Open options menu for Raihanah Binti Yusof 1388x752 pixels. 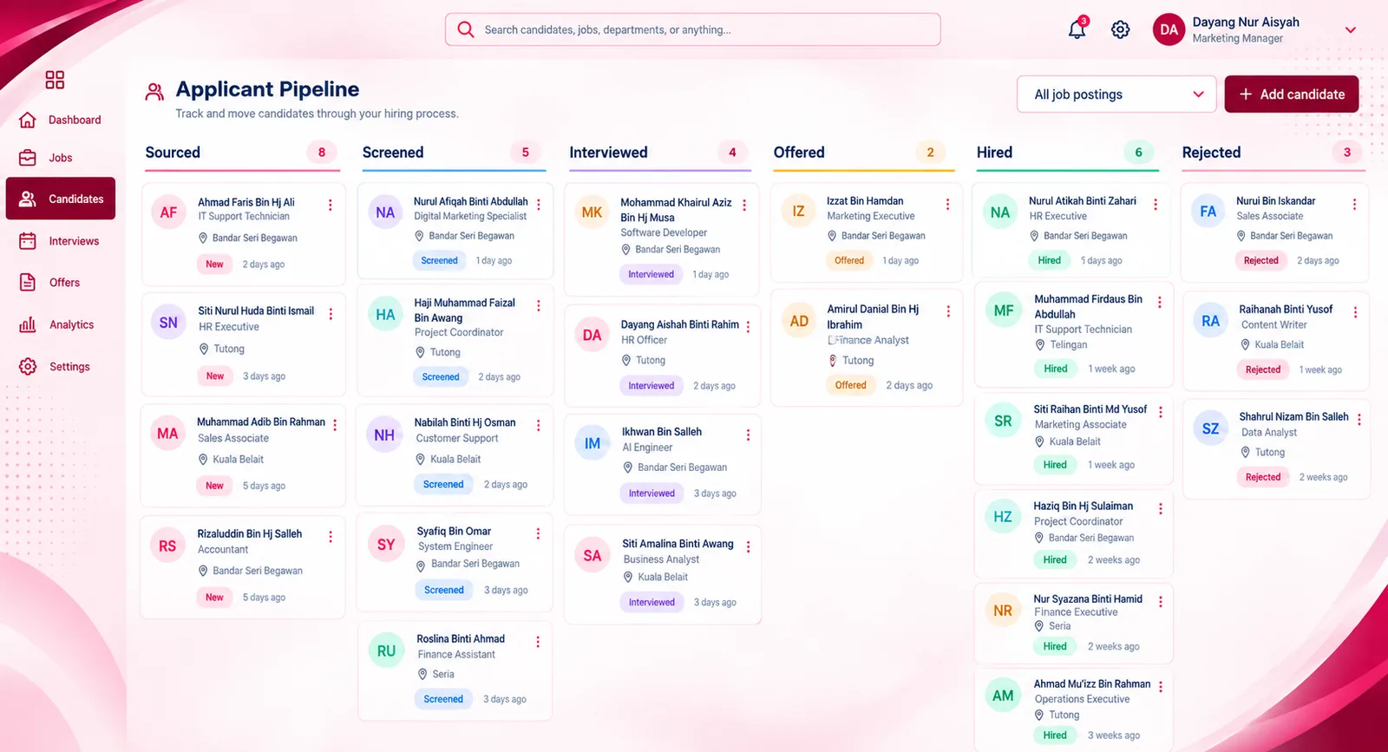1355,312
